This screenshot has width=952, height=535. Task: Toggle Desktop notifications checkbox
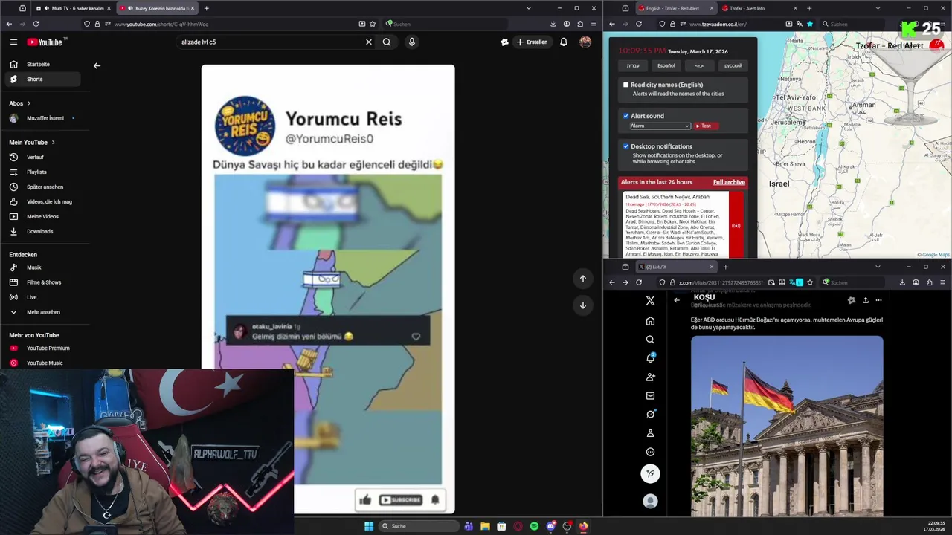(625, 146)
